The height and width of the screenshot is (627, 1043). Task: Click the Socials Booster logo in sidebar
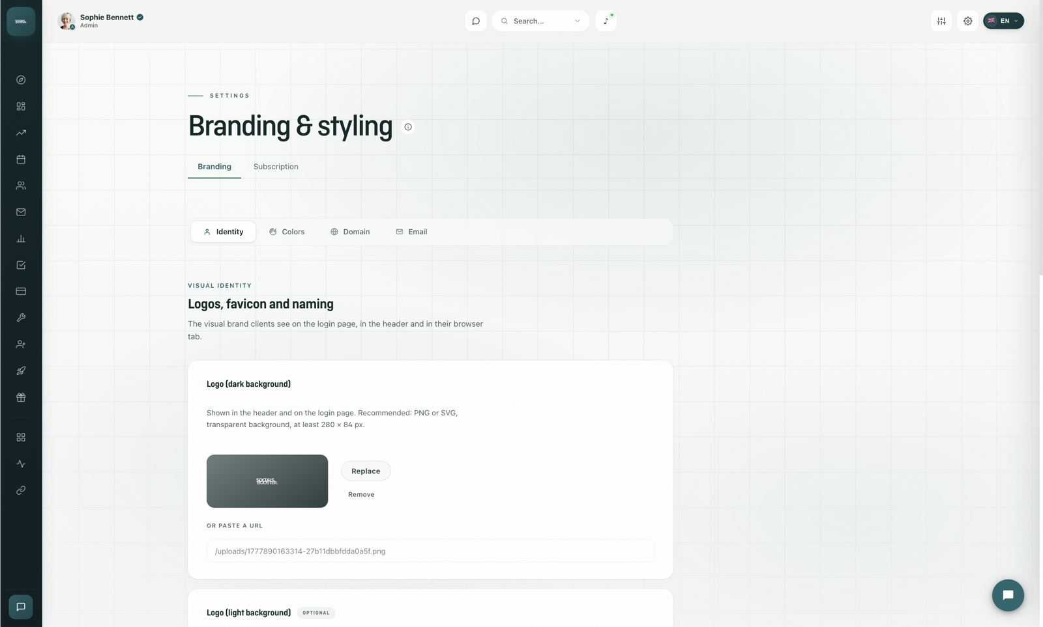point(21,21)
